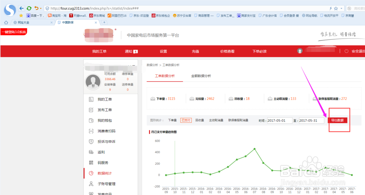Open 价格查看 in the navigation bar
This screenshot has height=195, width=365.
[x=227, y=51]
